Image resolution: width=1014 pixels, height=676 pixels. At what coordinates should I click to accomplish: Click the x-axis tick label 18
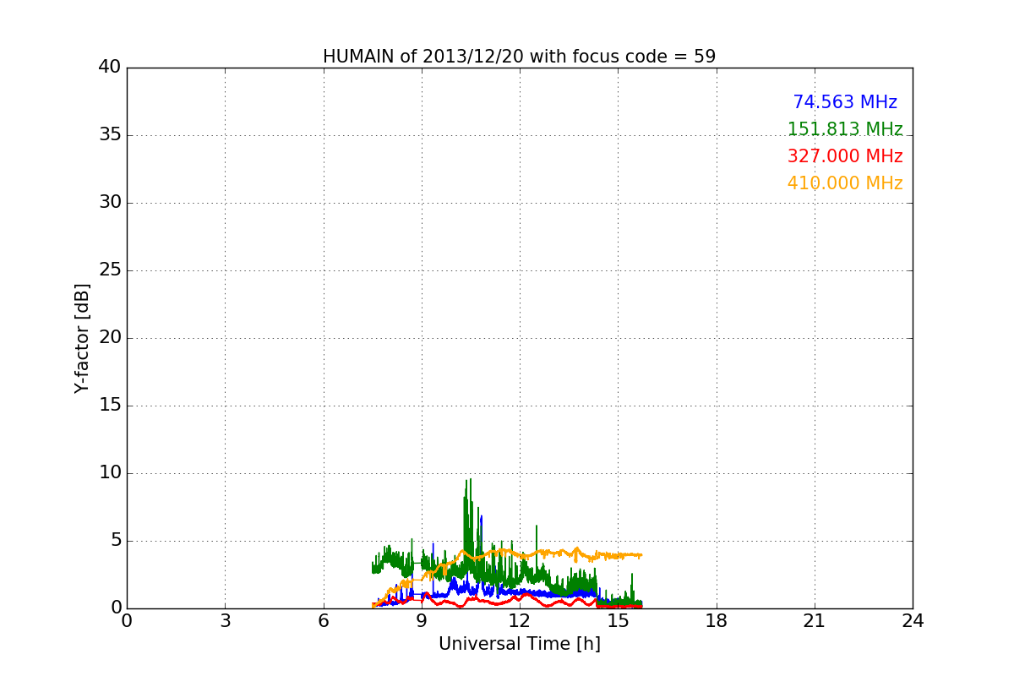click(717, 621)
